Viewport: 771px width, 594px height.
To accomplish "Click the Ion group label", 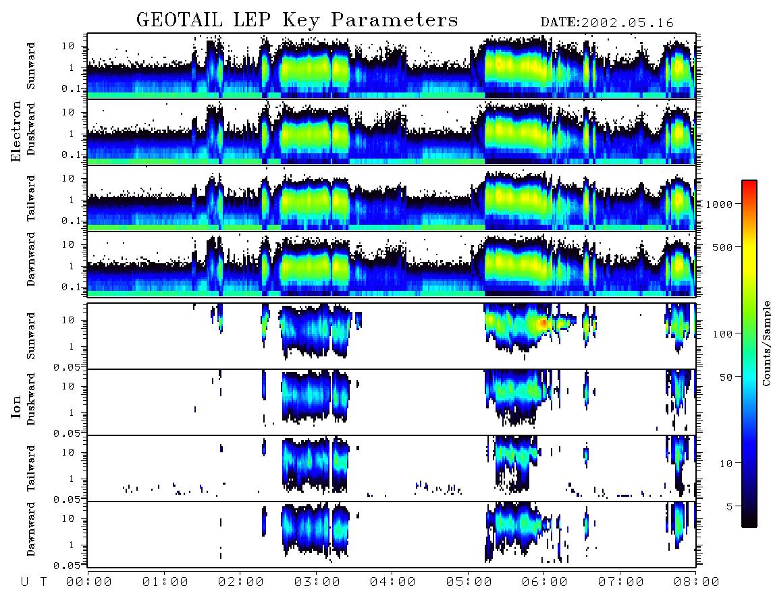I will pos(16,407).
